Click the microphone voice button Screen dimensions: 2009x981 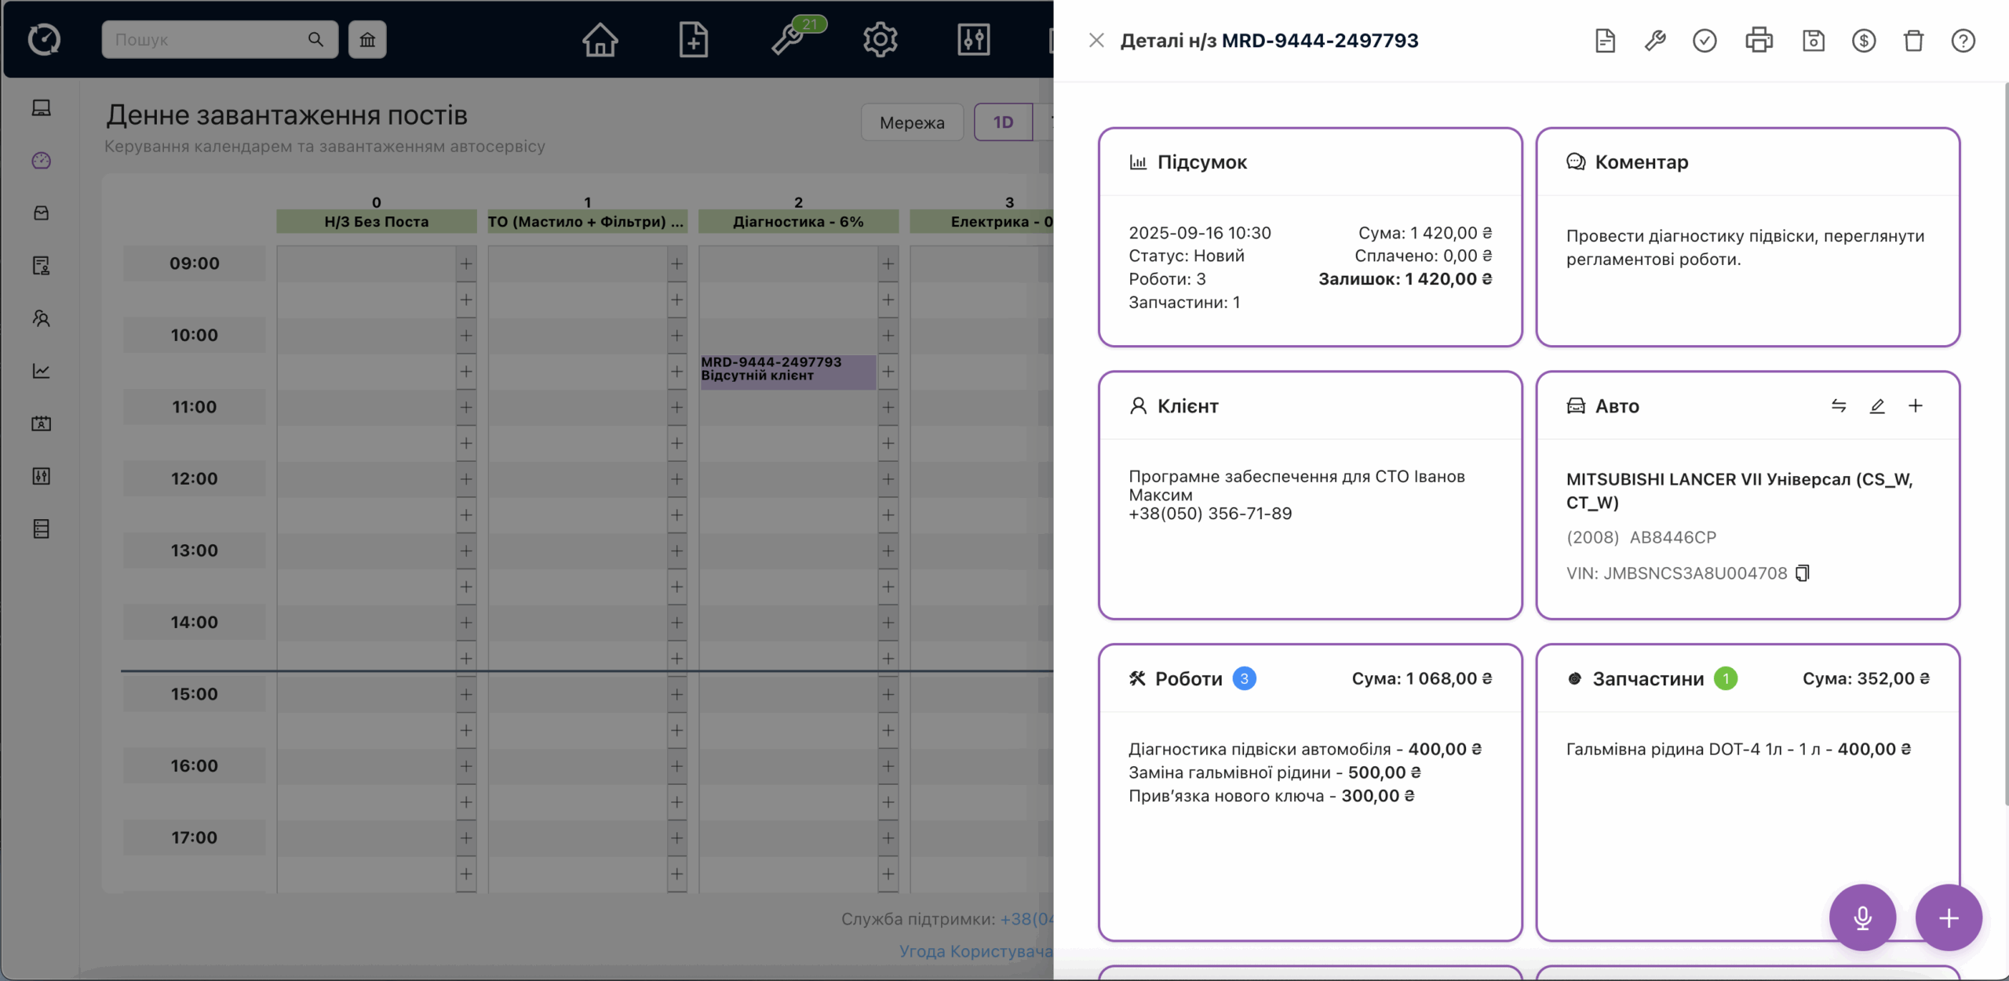1862,917
